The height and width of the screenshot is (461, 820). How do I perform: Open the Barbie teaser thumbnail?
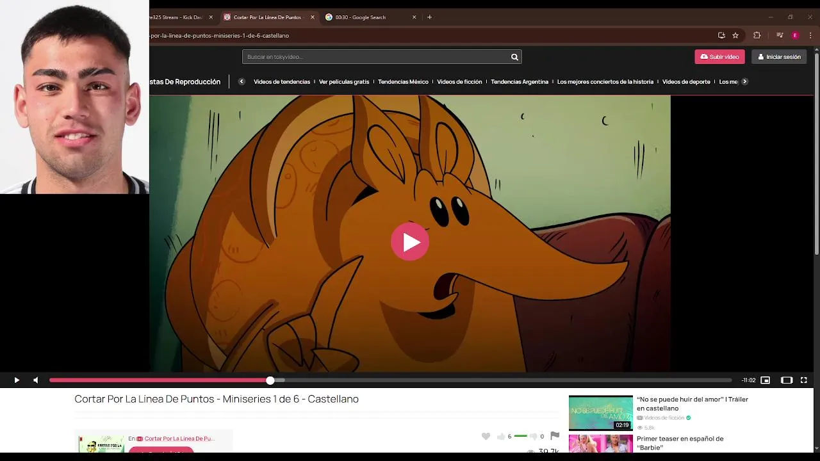coord(600,444)
